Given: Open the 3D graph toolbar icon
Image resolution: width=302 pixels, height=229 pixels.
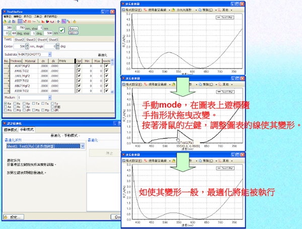Looking at the screenshot, I should 29,22.
